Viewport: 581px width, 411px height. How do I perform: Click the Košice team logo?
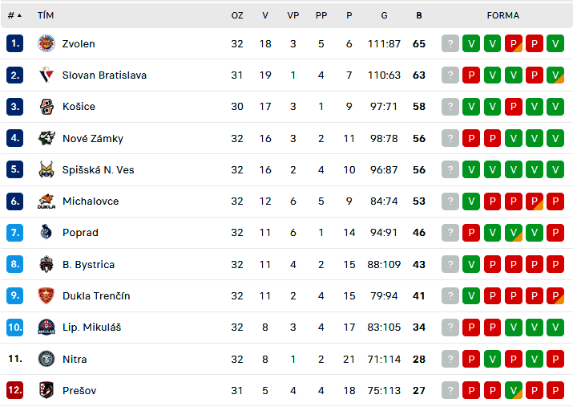[x=46, y=107]
